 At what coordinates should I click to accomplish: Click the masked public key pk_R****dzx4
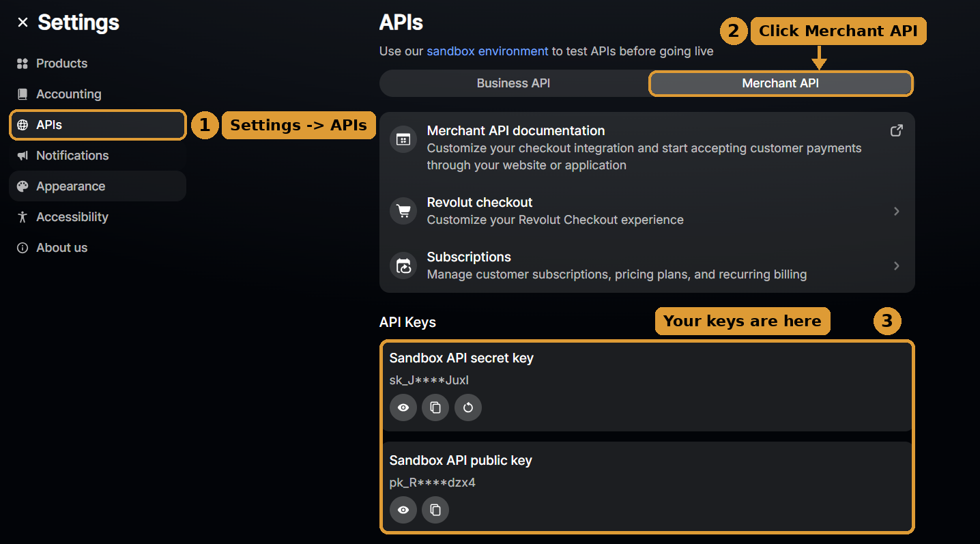click(433, 483)
